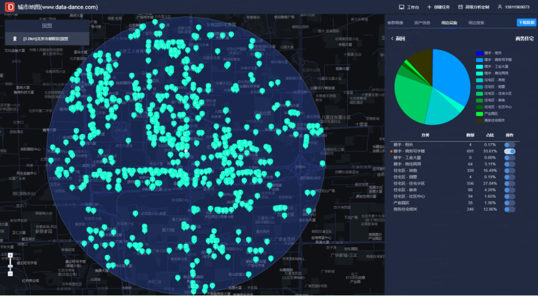Collapse the 国贸 location panel header
Viewport: 538px width, 296px height.
[x=47, y=25]
